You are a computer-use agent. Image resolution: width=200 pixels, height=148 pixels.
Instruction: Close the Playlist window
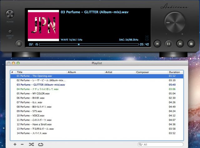[x=9, y=63]
